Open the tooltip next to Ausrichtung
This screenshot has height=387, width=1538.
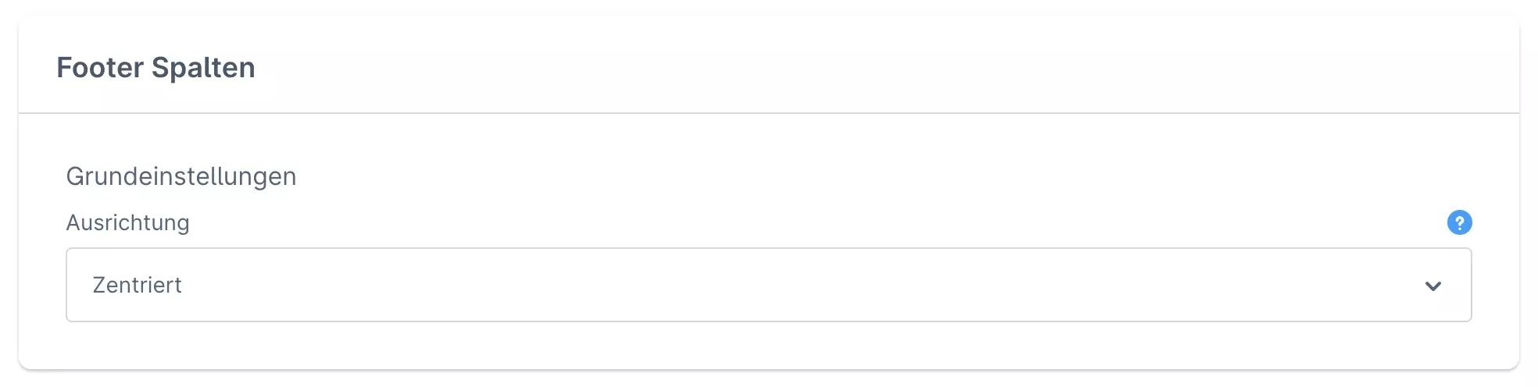[1459, 223]
